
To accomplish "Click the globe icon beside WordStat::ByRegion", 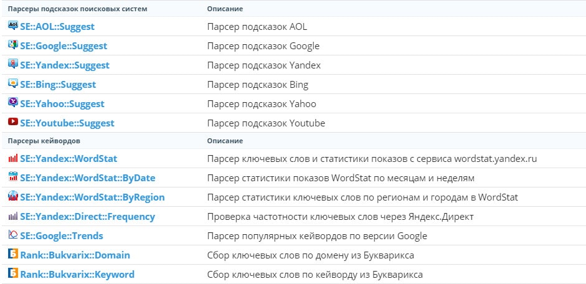I will click(x=12, y=196).
